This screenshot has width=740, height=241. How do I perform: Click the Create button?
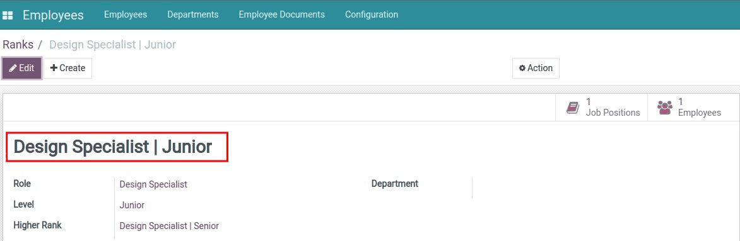coord(68,68)
